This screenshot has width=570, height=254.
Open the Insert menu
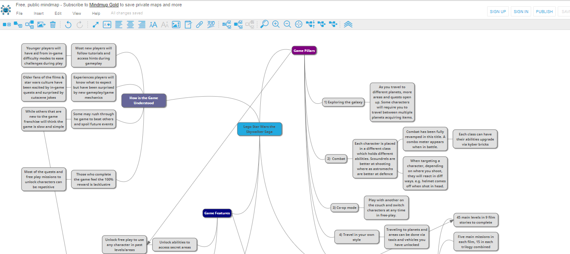[x=39, y=14]
